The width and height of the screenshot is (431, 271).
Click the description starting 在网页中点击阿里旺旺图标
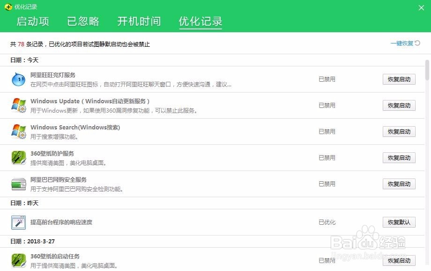pos(131,85)
